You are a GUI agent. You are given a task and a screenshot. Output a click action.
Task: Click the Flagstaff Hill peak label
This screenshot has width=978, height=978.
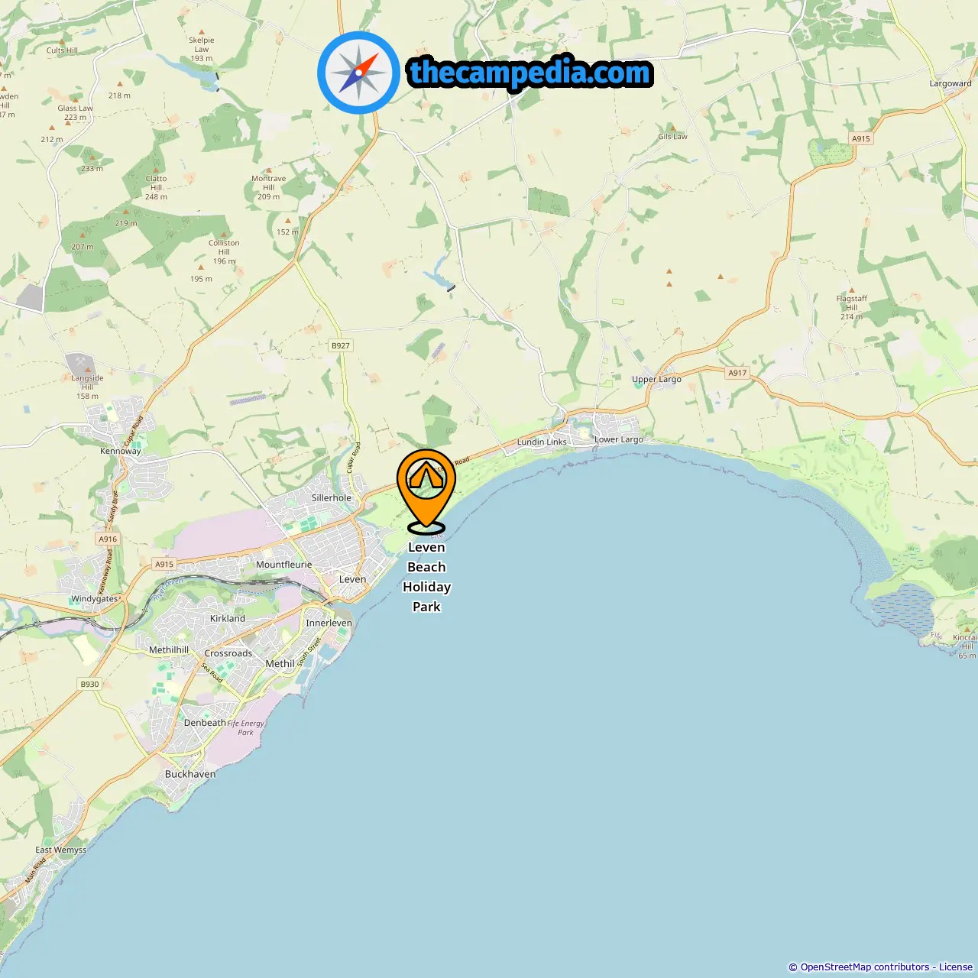[x=851, y=307]
